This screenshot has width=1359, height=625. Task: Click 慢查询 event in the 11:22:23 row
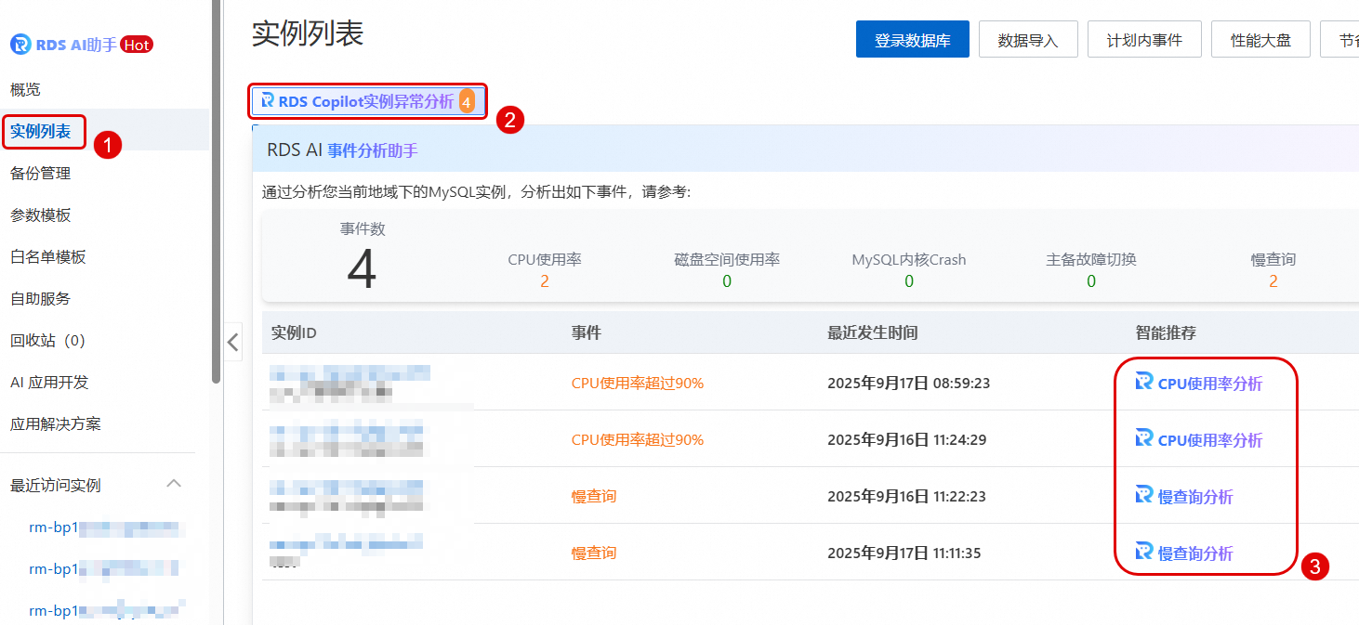click(594, 496)
